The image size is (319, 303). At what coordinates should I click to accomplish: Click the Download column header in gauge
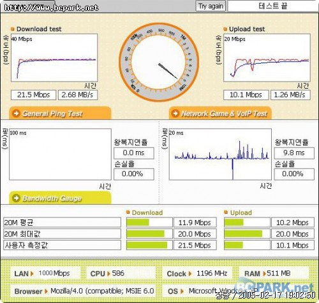(x=147, y=212)
